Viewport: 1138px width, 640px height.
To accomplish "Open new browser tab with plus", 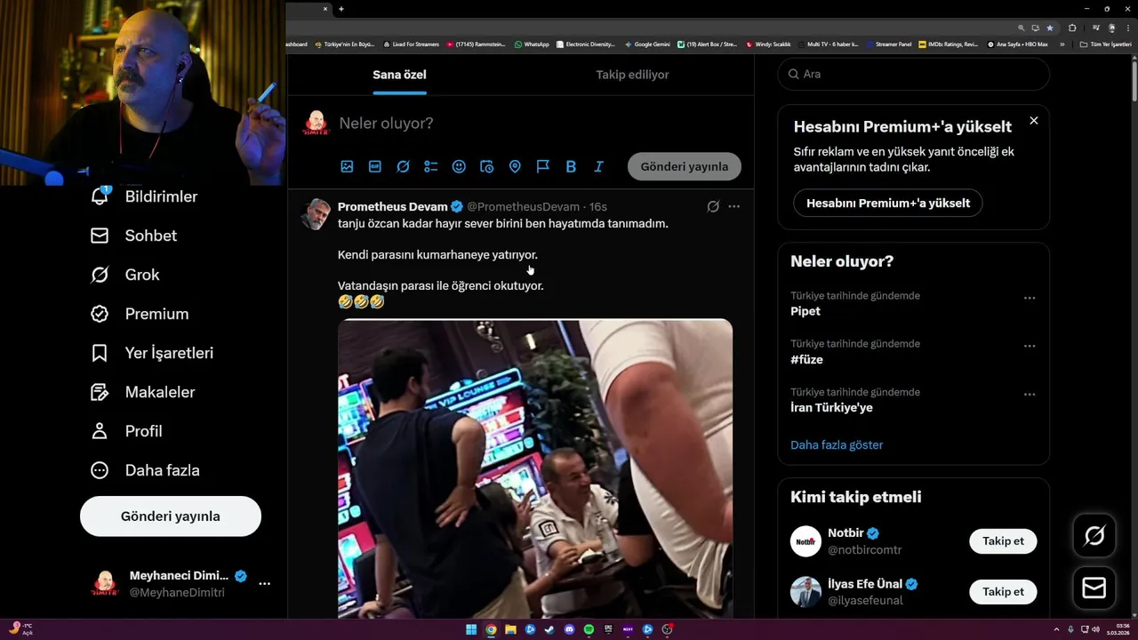I will coord(341,9).
